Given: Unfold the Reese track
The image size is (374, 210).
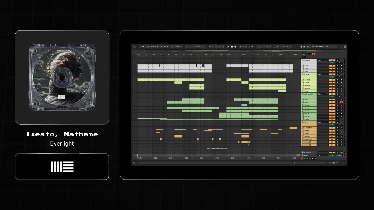Looking at the screenshot, I should click(303, 105).
